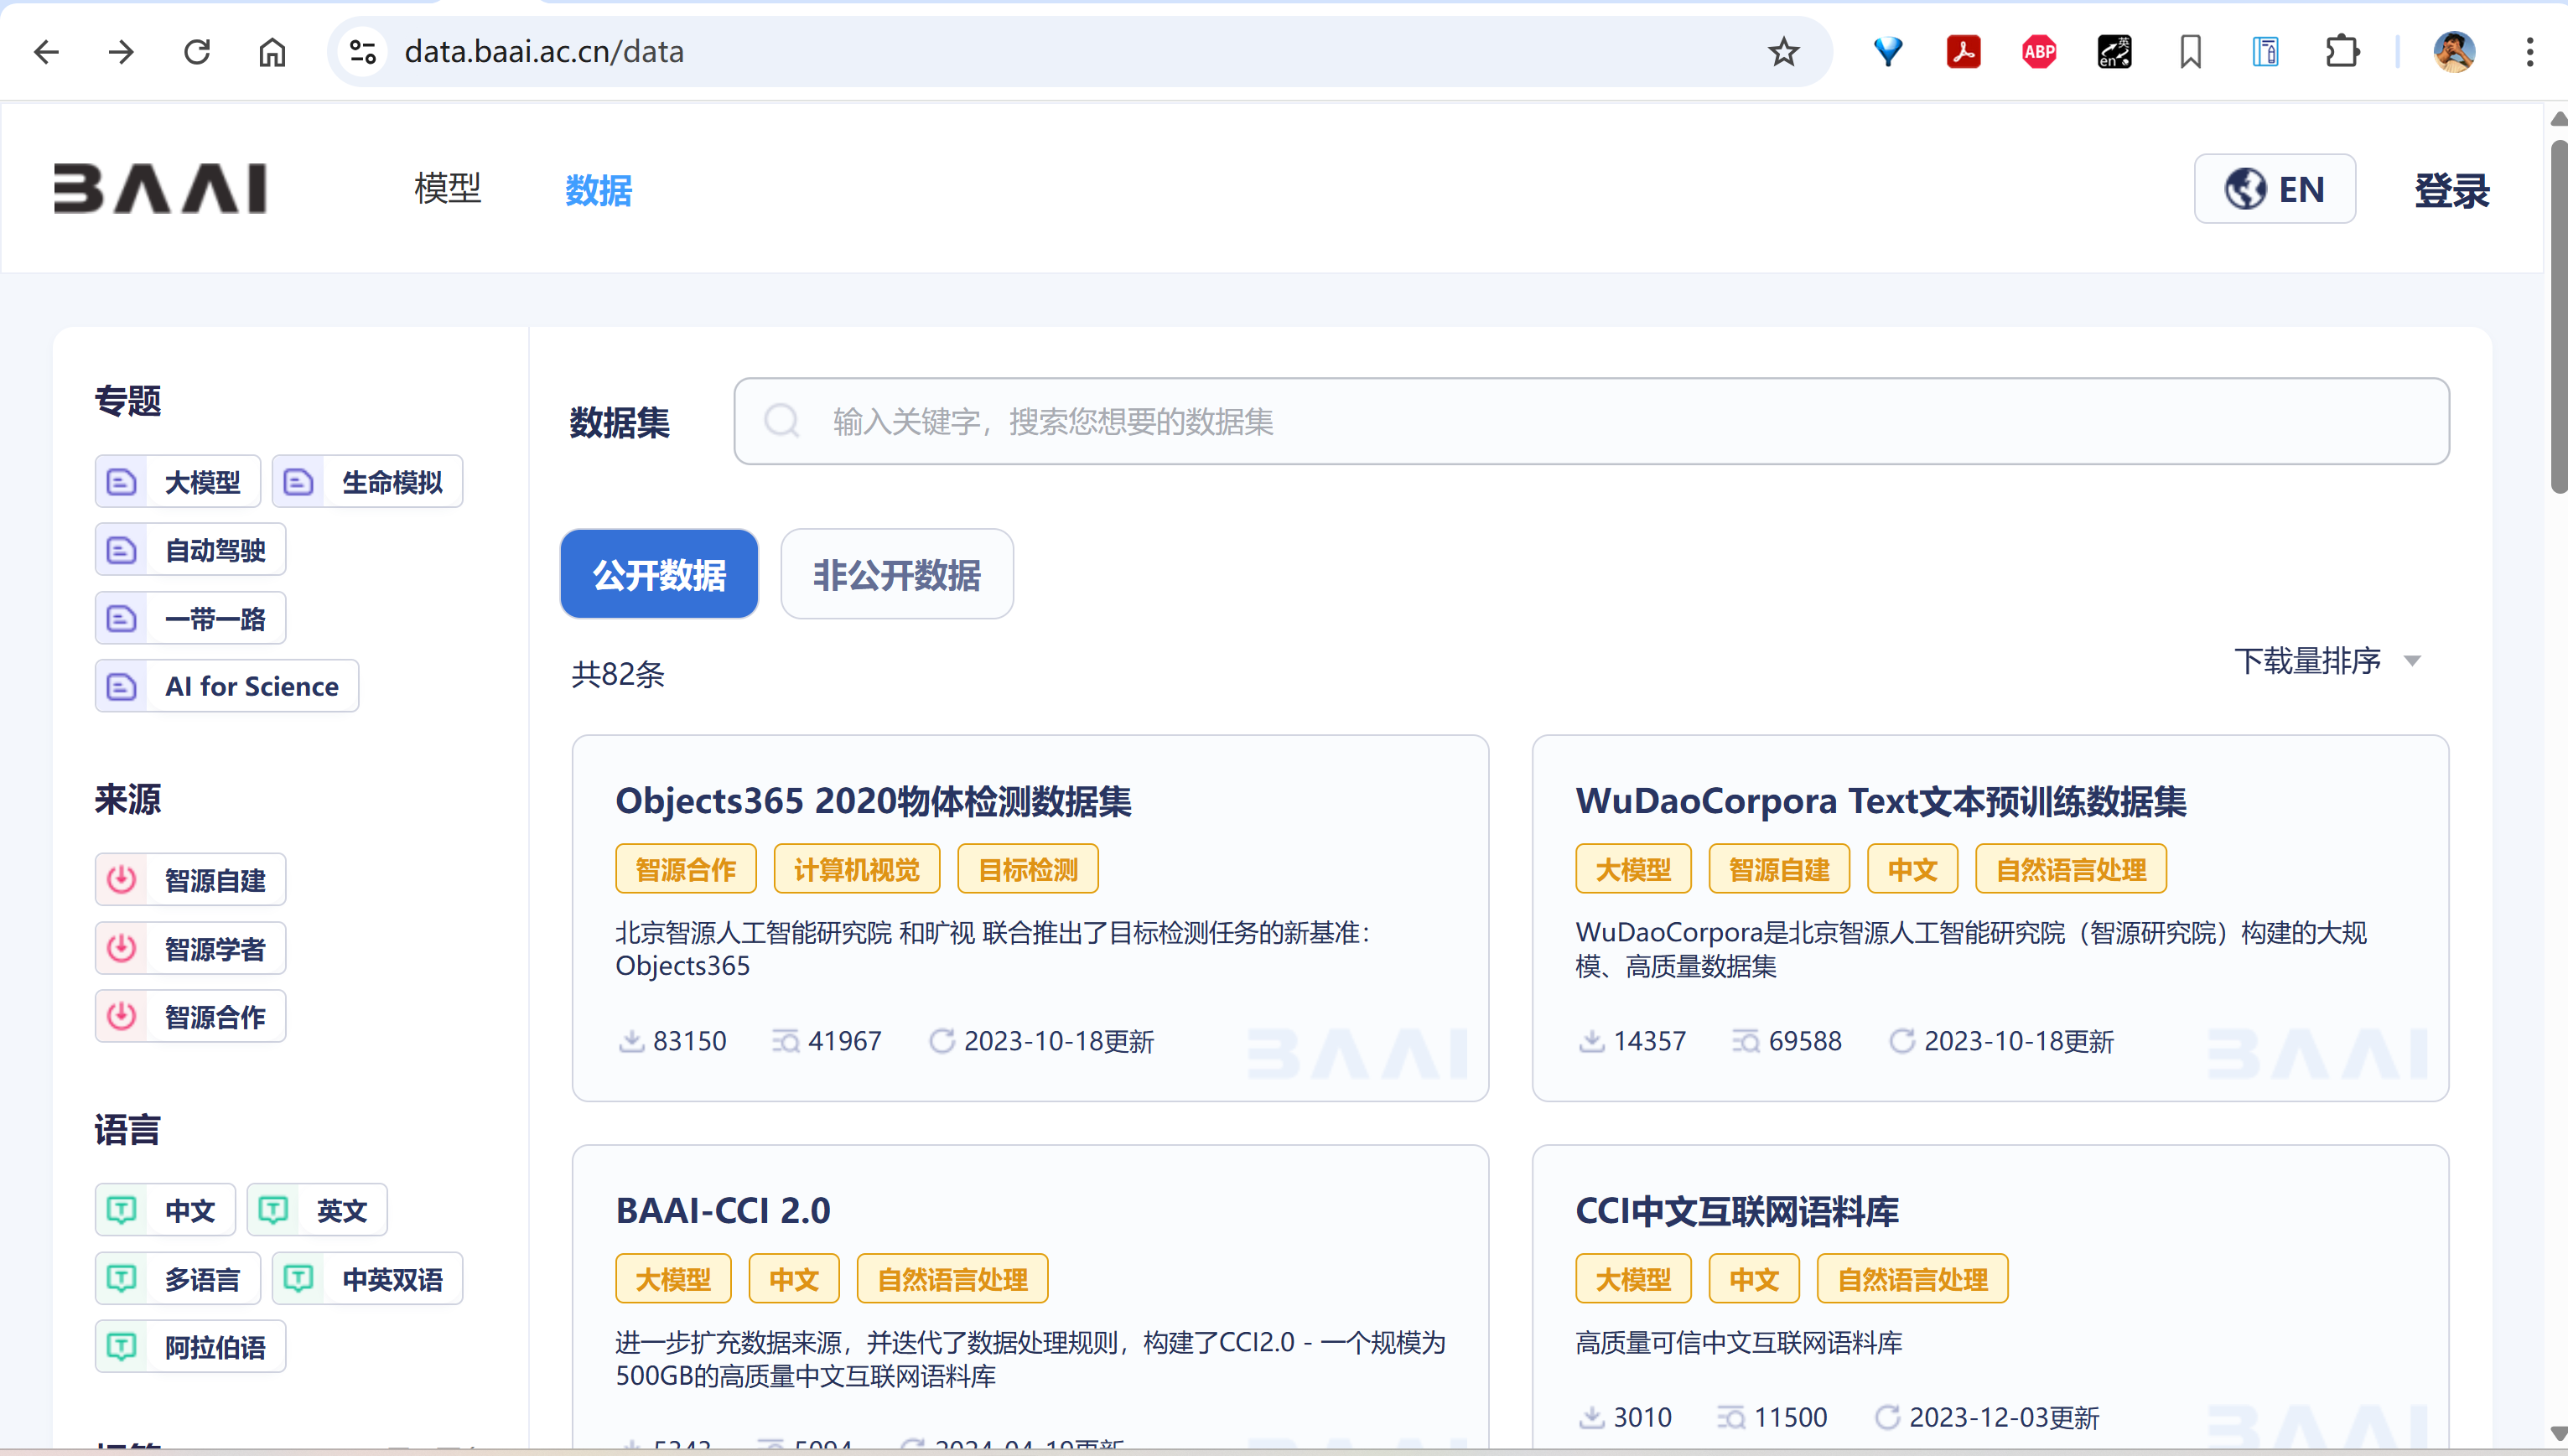
Task: Click the dataset keyword search field
Action: tap(1590, 422)
